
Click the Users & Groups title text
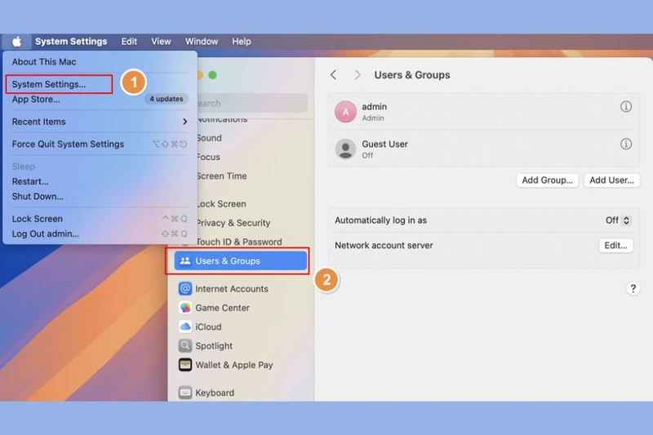pos(412,75)
